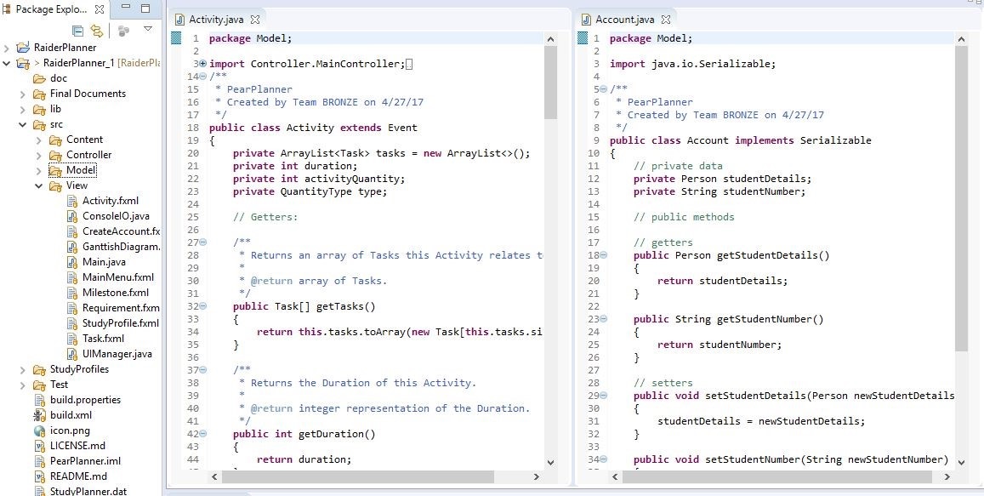Expand the folded import block on line 3
This screenshot has height=496, width=984.
[202, 64]
